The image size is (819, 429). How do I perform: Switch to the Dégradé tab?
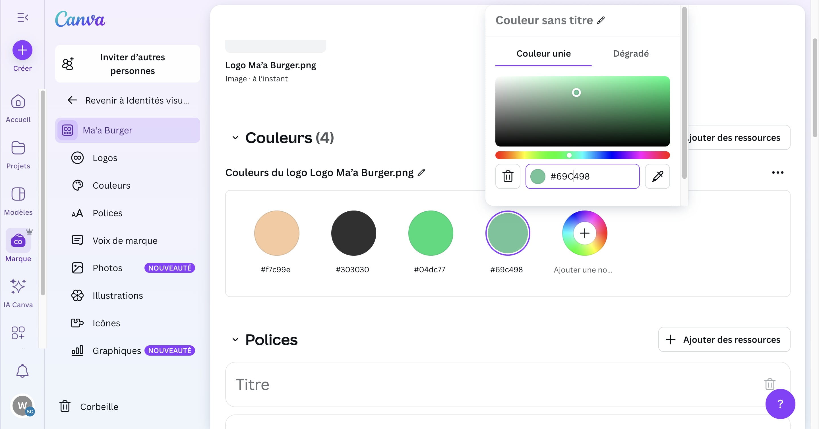click(x=630, y=53)
